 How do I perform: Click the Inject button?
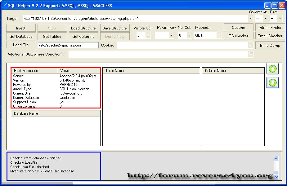click(x=21, y=28)
